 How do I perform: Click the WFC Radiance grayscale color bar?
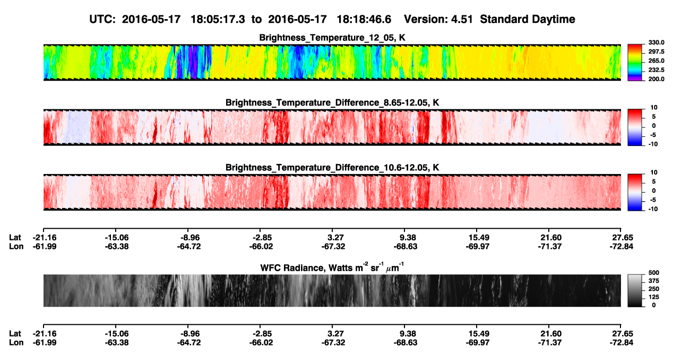click(635, 289)
